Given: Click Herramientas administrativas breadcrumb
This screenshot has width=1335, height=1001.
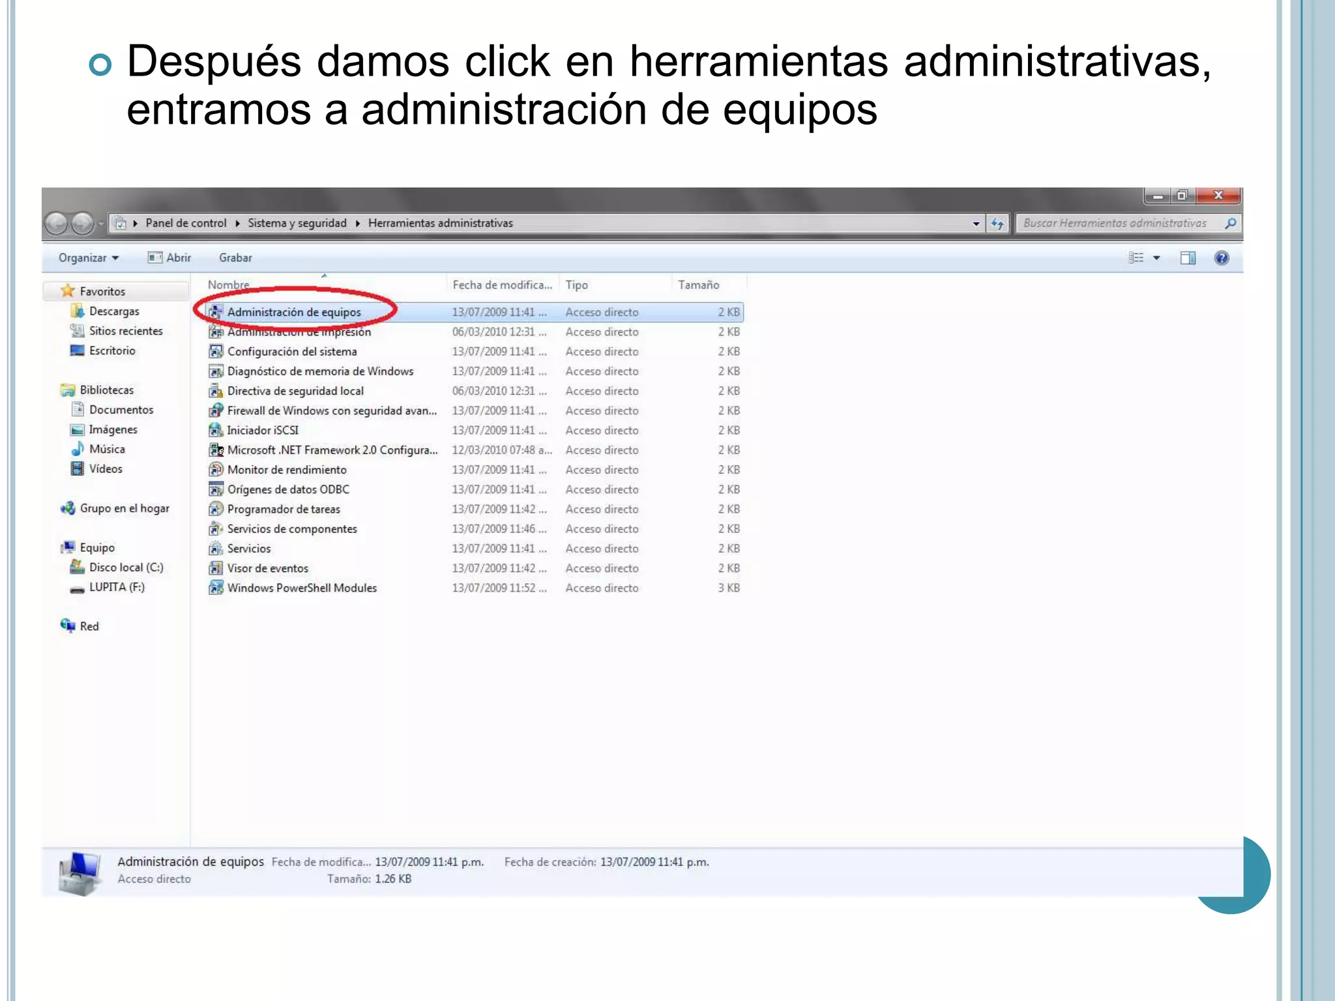Looking at the screenshot, I should [441, 224].
